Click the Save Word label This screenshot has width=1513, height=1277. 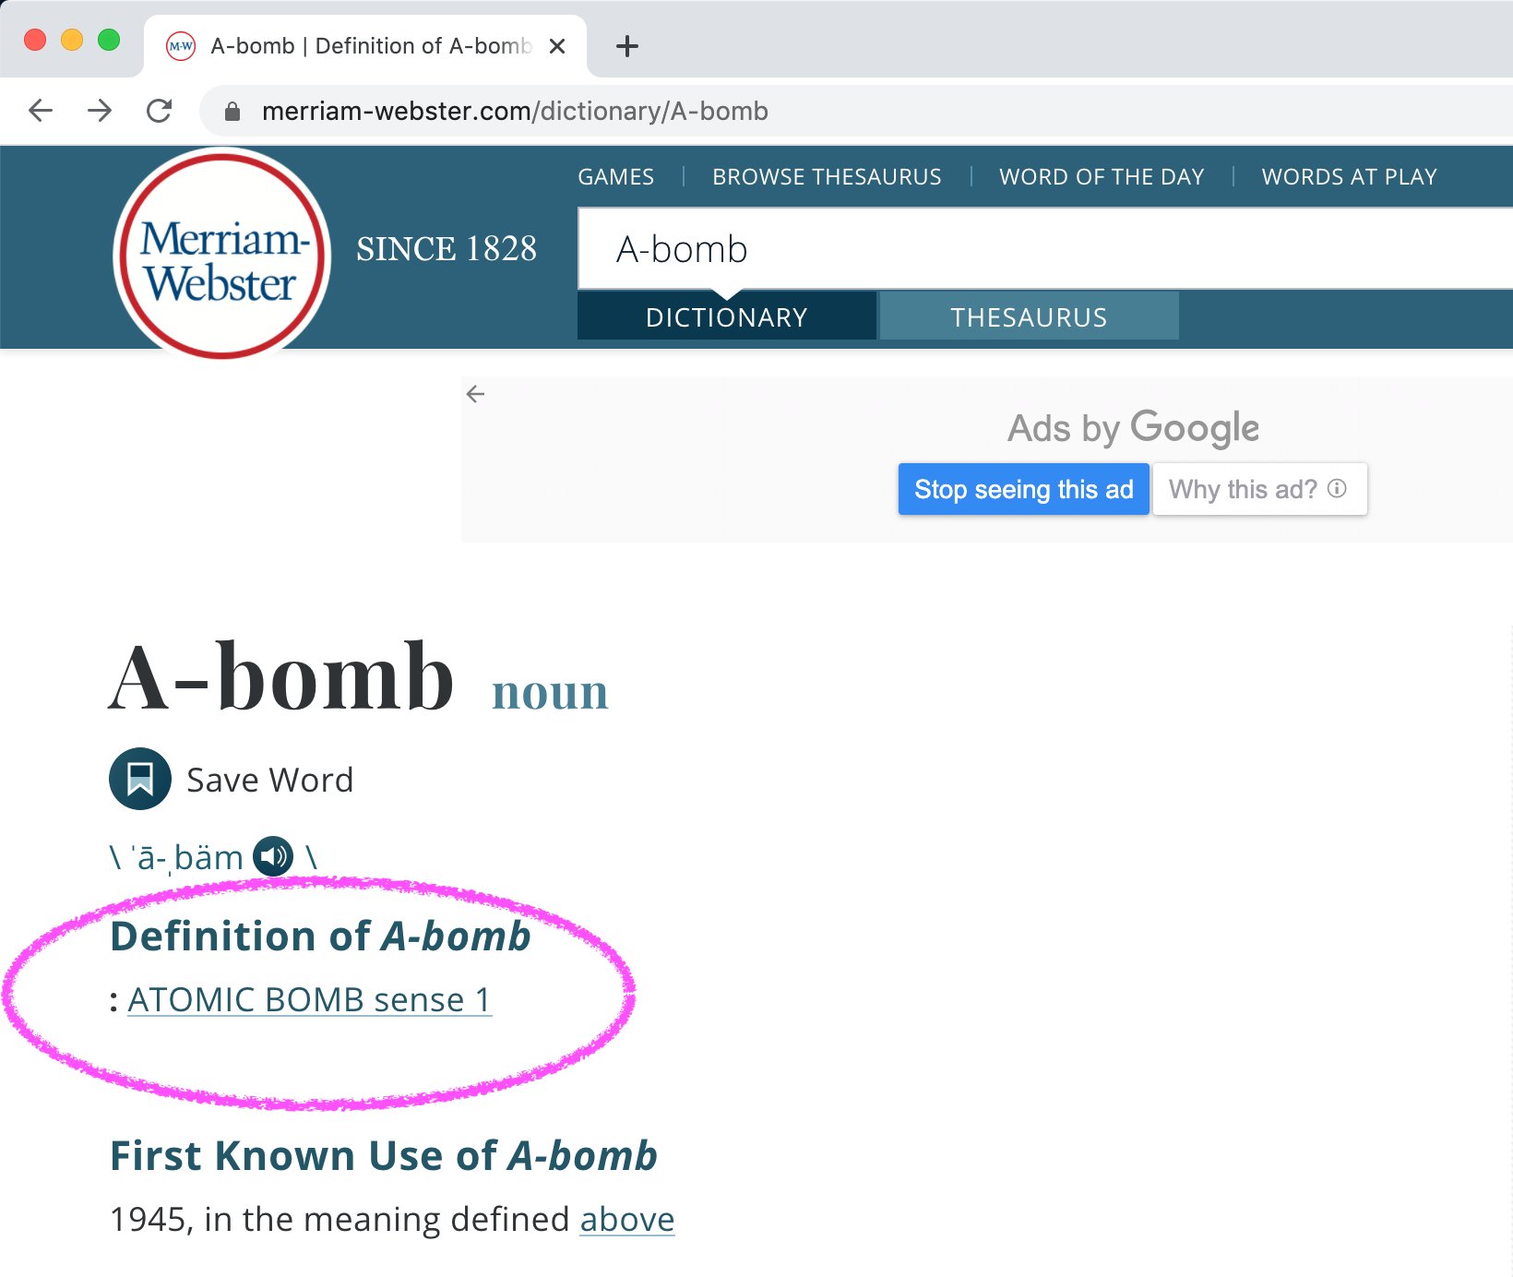[270, 781]
